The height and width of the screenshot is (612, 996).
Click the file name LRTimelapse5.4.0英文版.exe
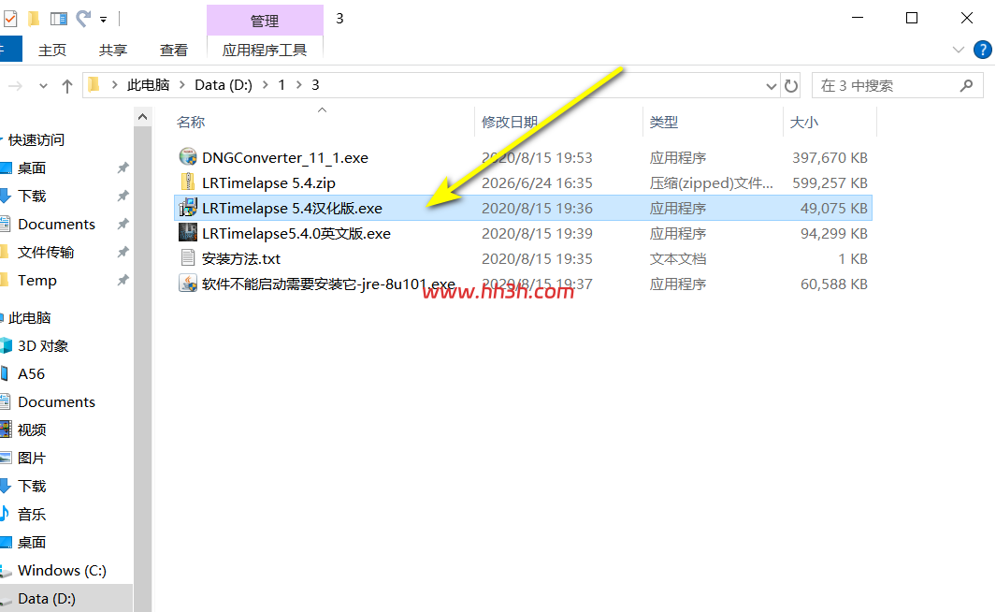(296, 234)
